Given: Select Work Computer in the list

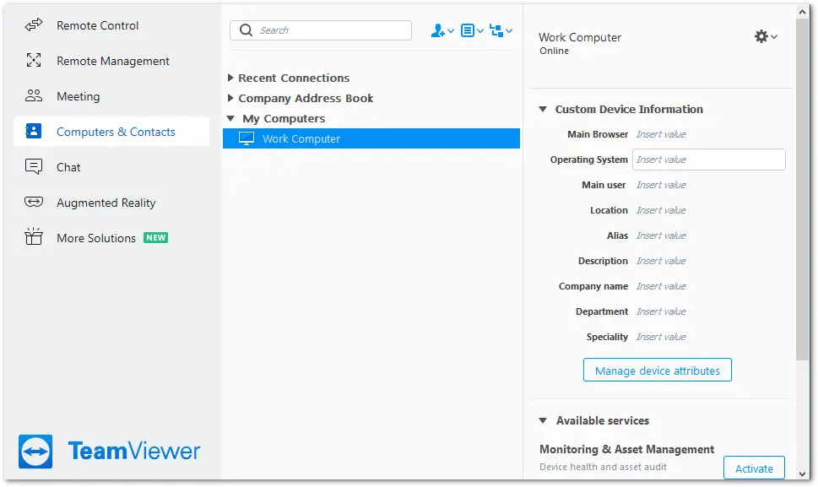Looking at the screenshot, I should pos(371,138).
